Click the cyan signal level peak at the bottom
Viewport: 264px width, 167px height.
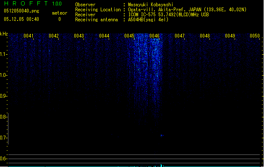click(x=161, y=165)
